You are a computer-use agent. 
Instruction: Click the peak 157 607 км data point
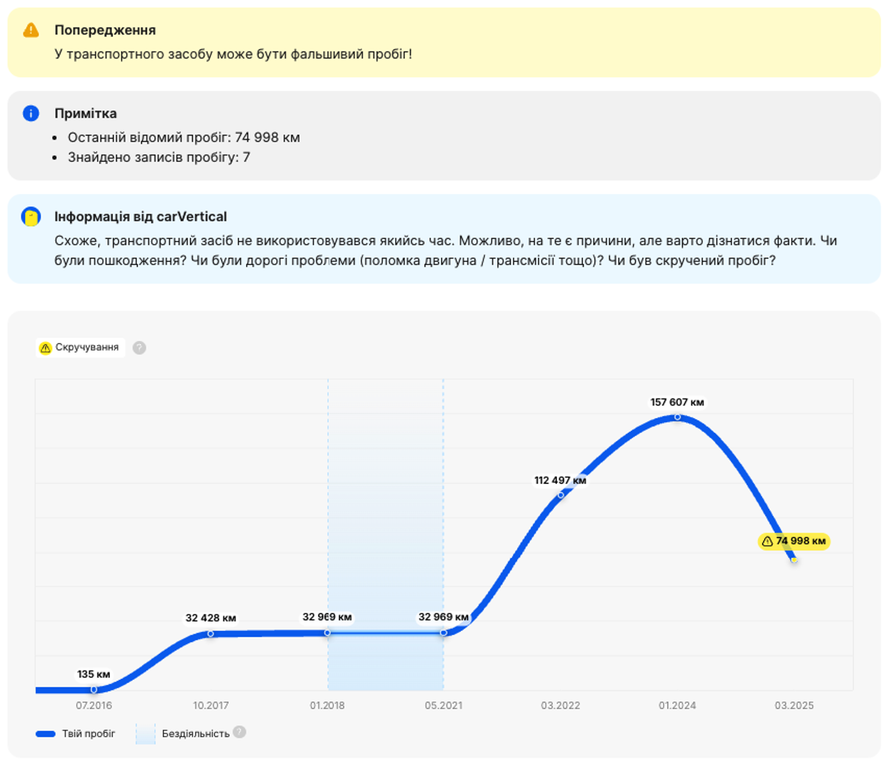(x=677, y=417)
